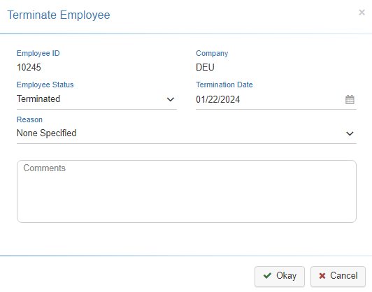
Task: Click the Employee Status field label
Action: coord(45,85)
